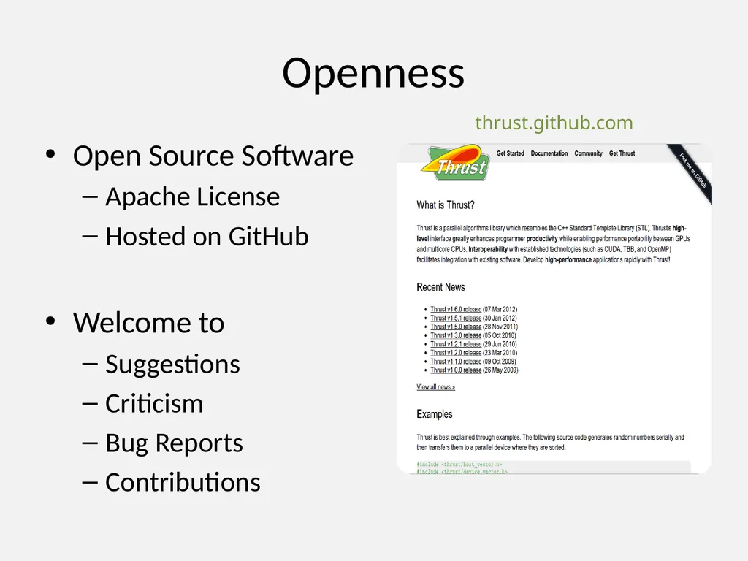Click the Openness slide title

373,73
